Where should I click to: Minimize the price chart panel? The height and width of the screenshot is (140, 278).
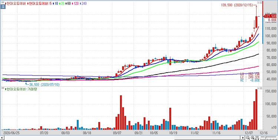pyautogui.click(x=258, y=3)
